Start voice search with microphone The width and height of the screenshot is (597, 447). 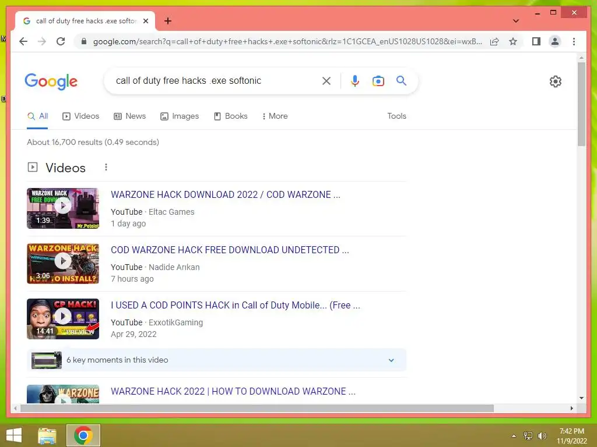(x=355, y=80)
